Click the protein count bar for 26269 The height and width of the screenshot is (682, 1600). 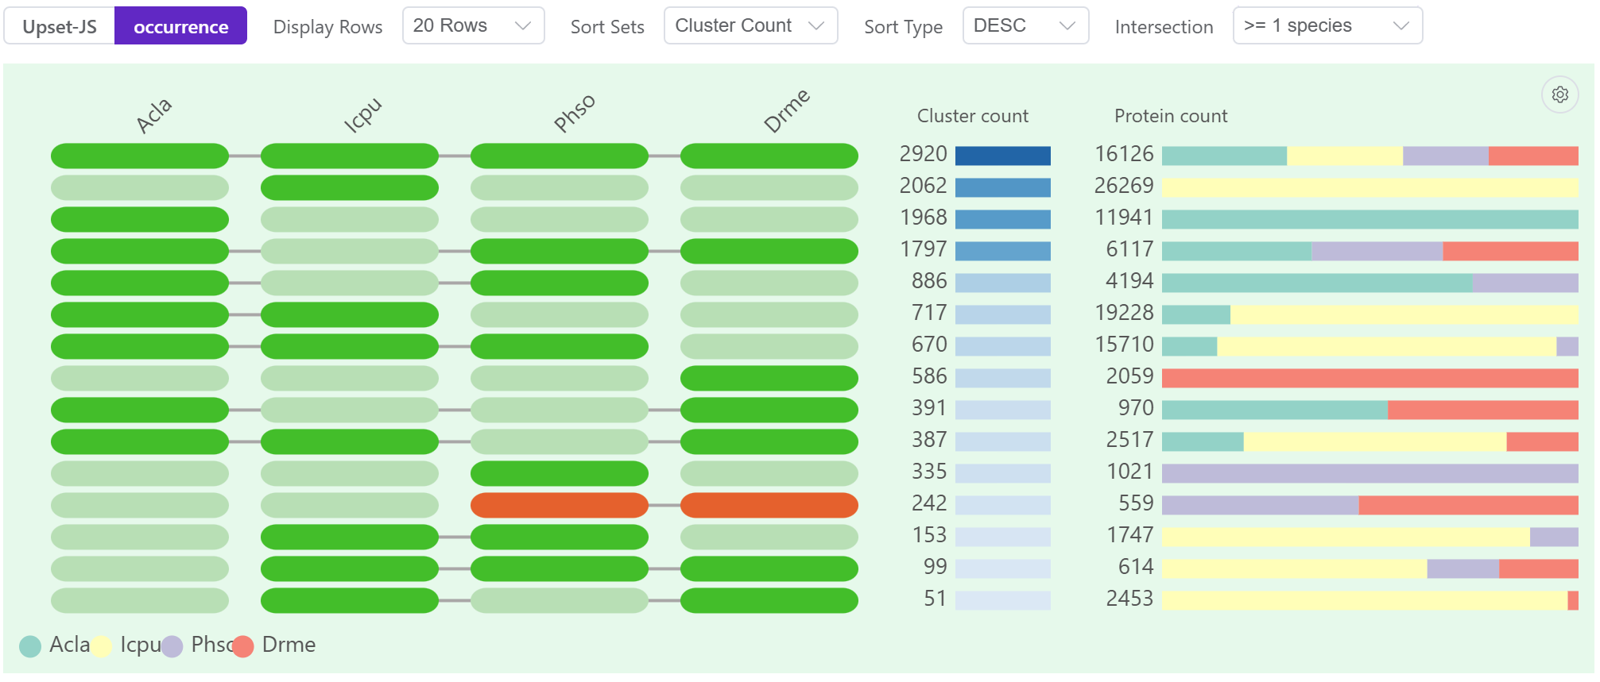point(1369,187)
